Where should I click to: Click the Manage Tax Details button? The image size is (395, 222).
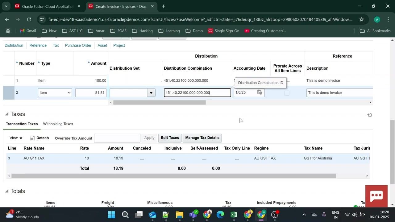click(202, 138)
